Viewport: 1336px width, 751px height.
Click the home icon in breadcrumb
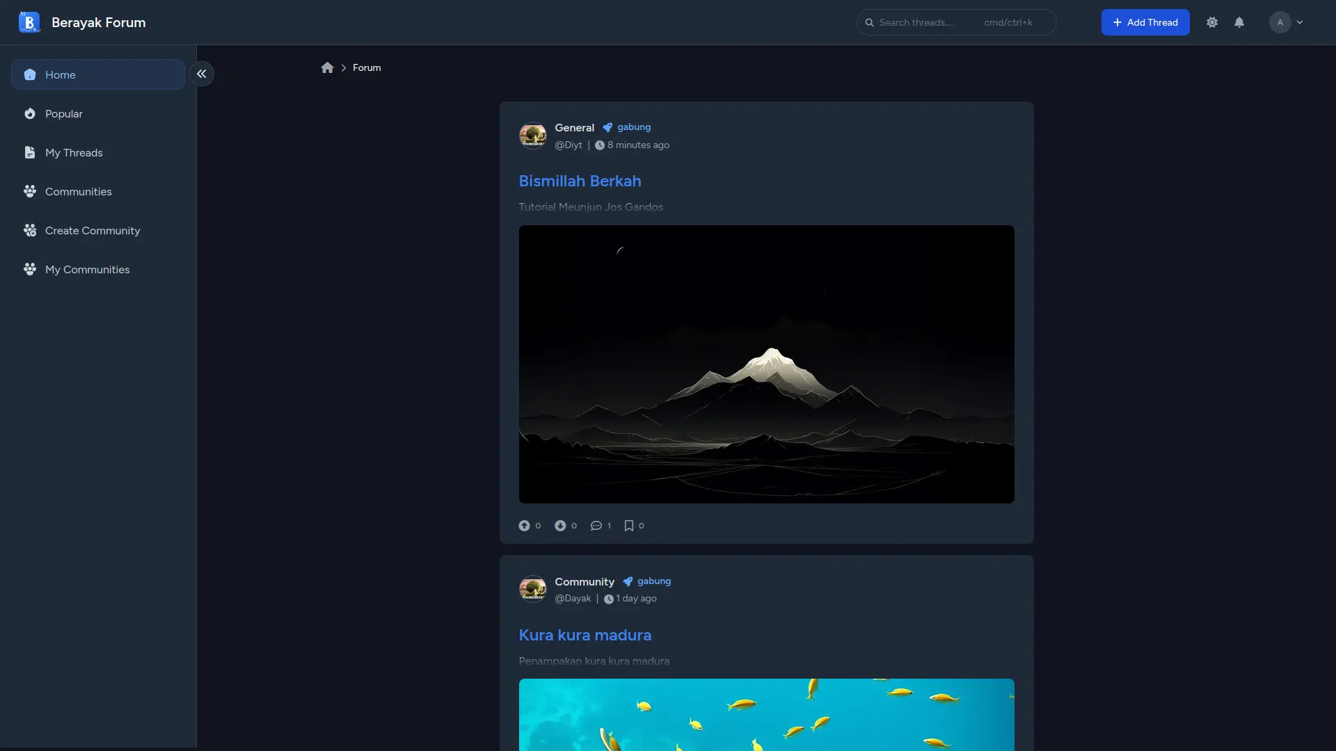tap(327, 67)
